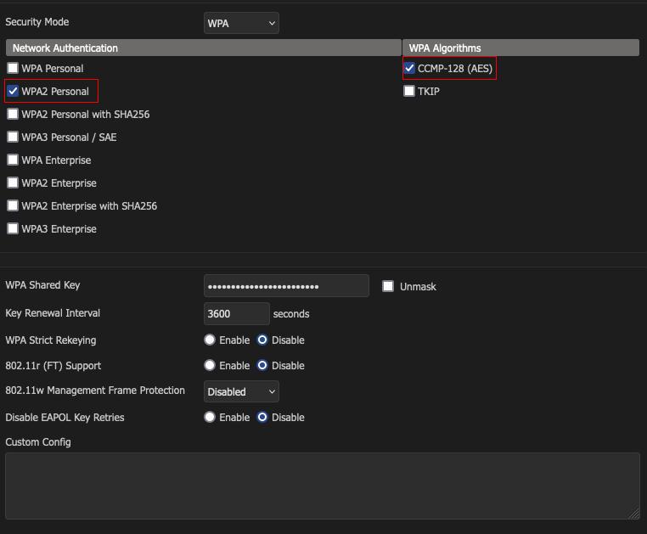
Task: Select Disable for WPA Strict Rekeying
Action: (x=262, y=340)
